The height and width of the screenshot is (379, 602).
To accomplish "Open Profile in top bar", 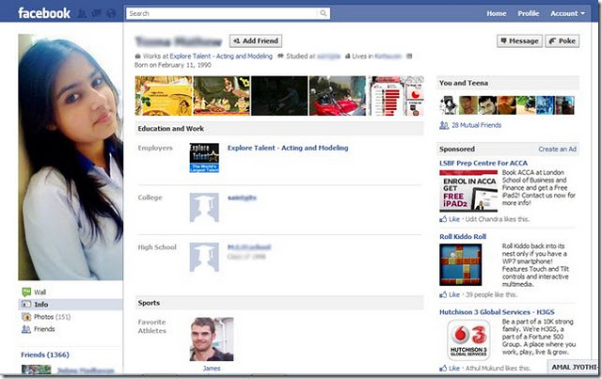I will (x=529, y=13).
